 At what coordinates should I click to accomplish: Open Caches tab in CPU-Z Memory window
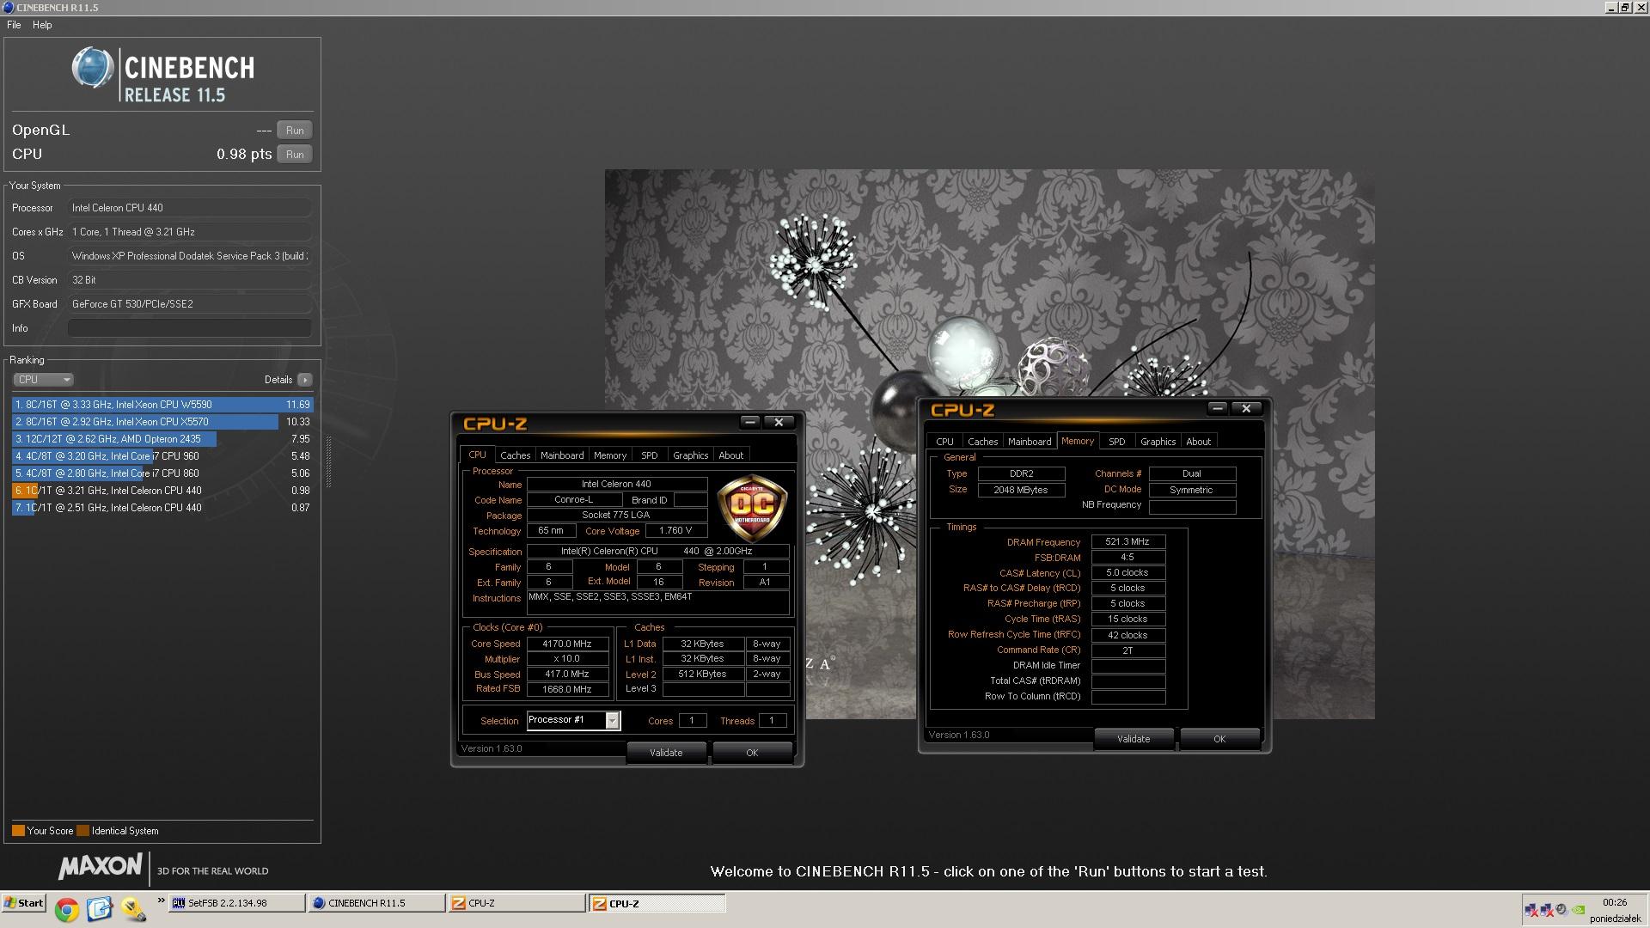click(x=982, y=442)
